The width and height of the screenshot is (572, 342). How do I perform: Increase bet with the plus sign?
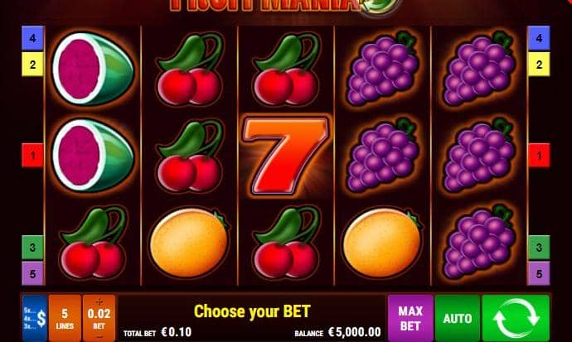pyautogui.click(x=99, y=301)
